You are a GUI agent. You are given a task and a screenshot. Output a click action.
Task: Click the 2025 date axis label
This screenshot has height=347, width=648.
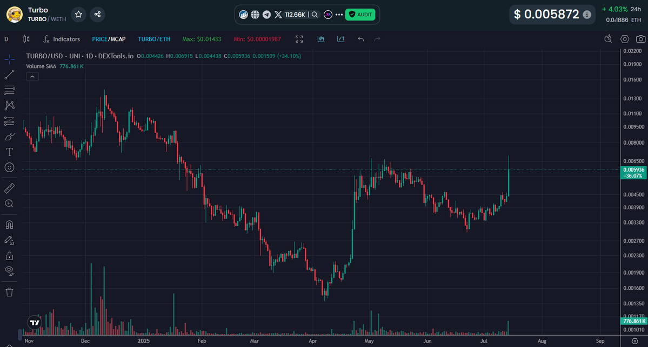pos(144,341)
